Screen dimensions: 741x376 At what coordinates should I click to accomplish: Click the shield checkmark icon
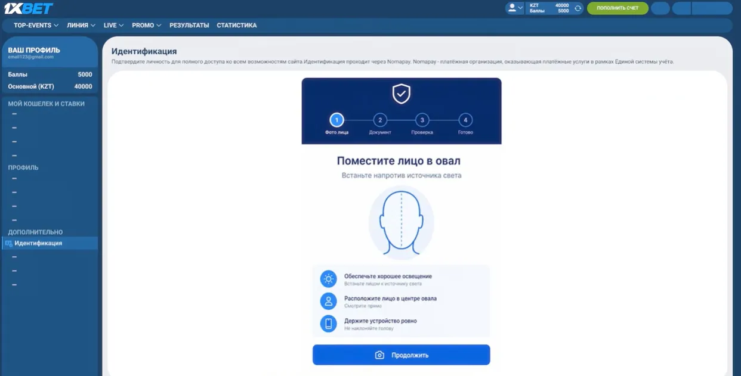click(x=402, y=94)
